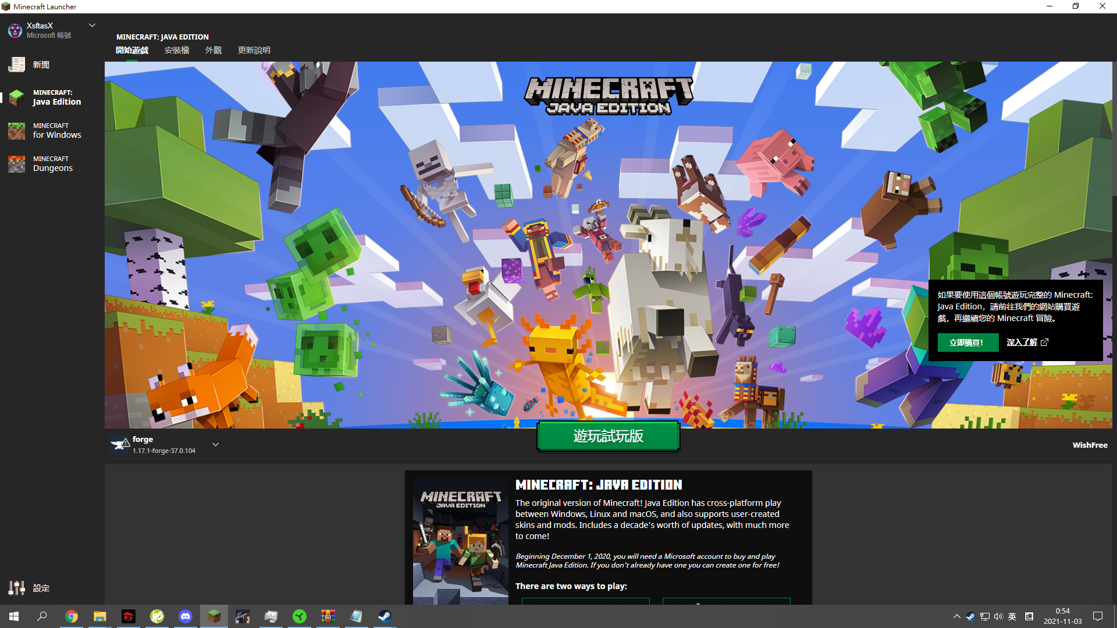This screenshot has height=628, width=1117.
Task: Switch to the 安裝檔 tab
Action: (176, 50)
